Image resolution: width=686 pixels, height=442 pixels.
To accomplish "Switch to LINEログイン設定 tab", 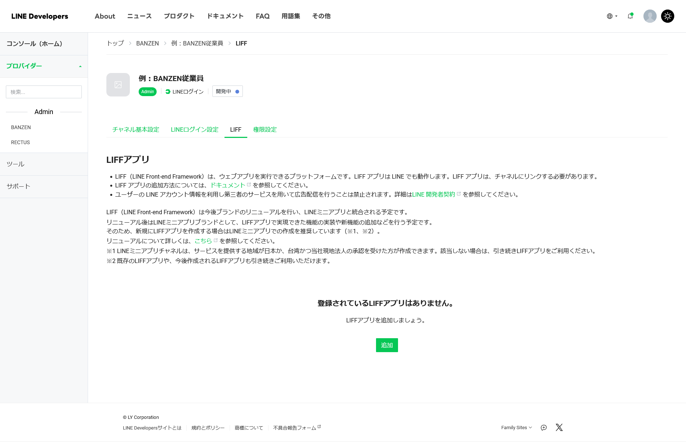I will tap(194, 129).
